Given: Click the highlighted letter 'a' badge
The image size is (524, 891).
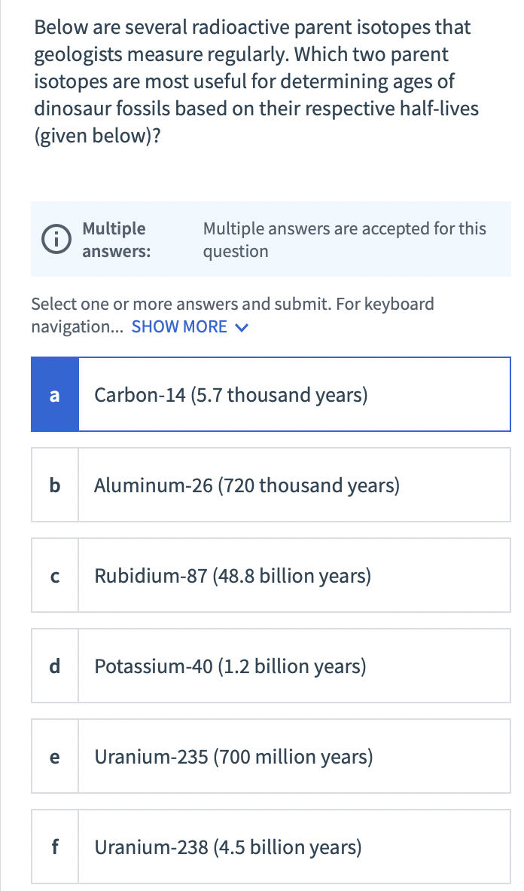Looking at the screenshot, I should [x=54, y=393].
